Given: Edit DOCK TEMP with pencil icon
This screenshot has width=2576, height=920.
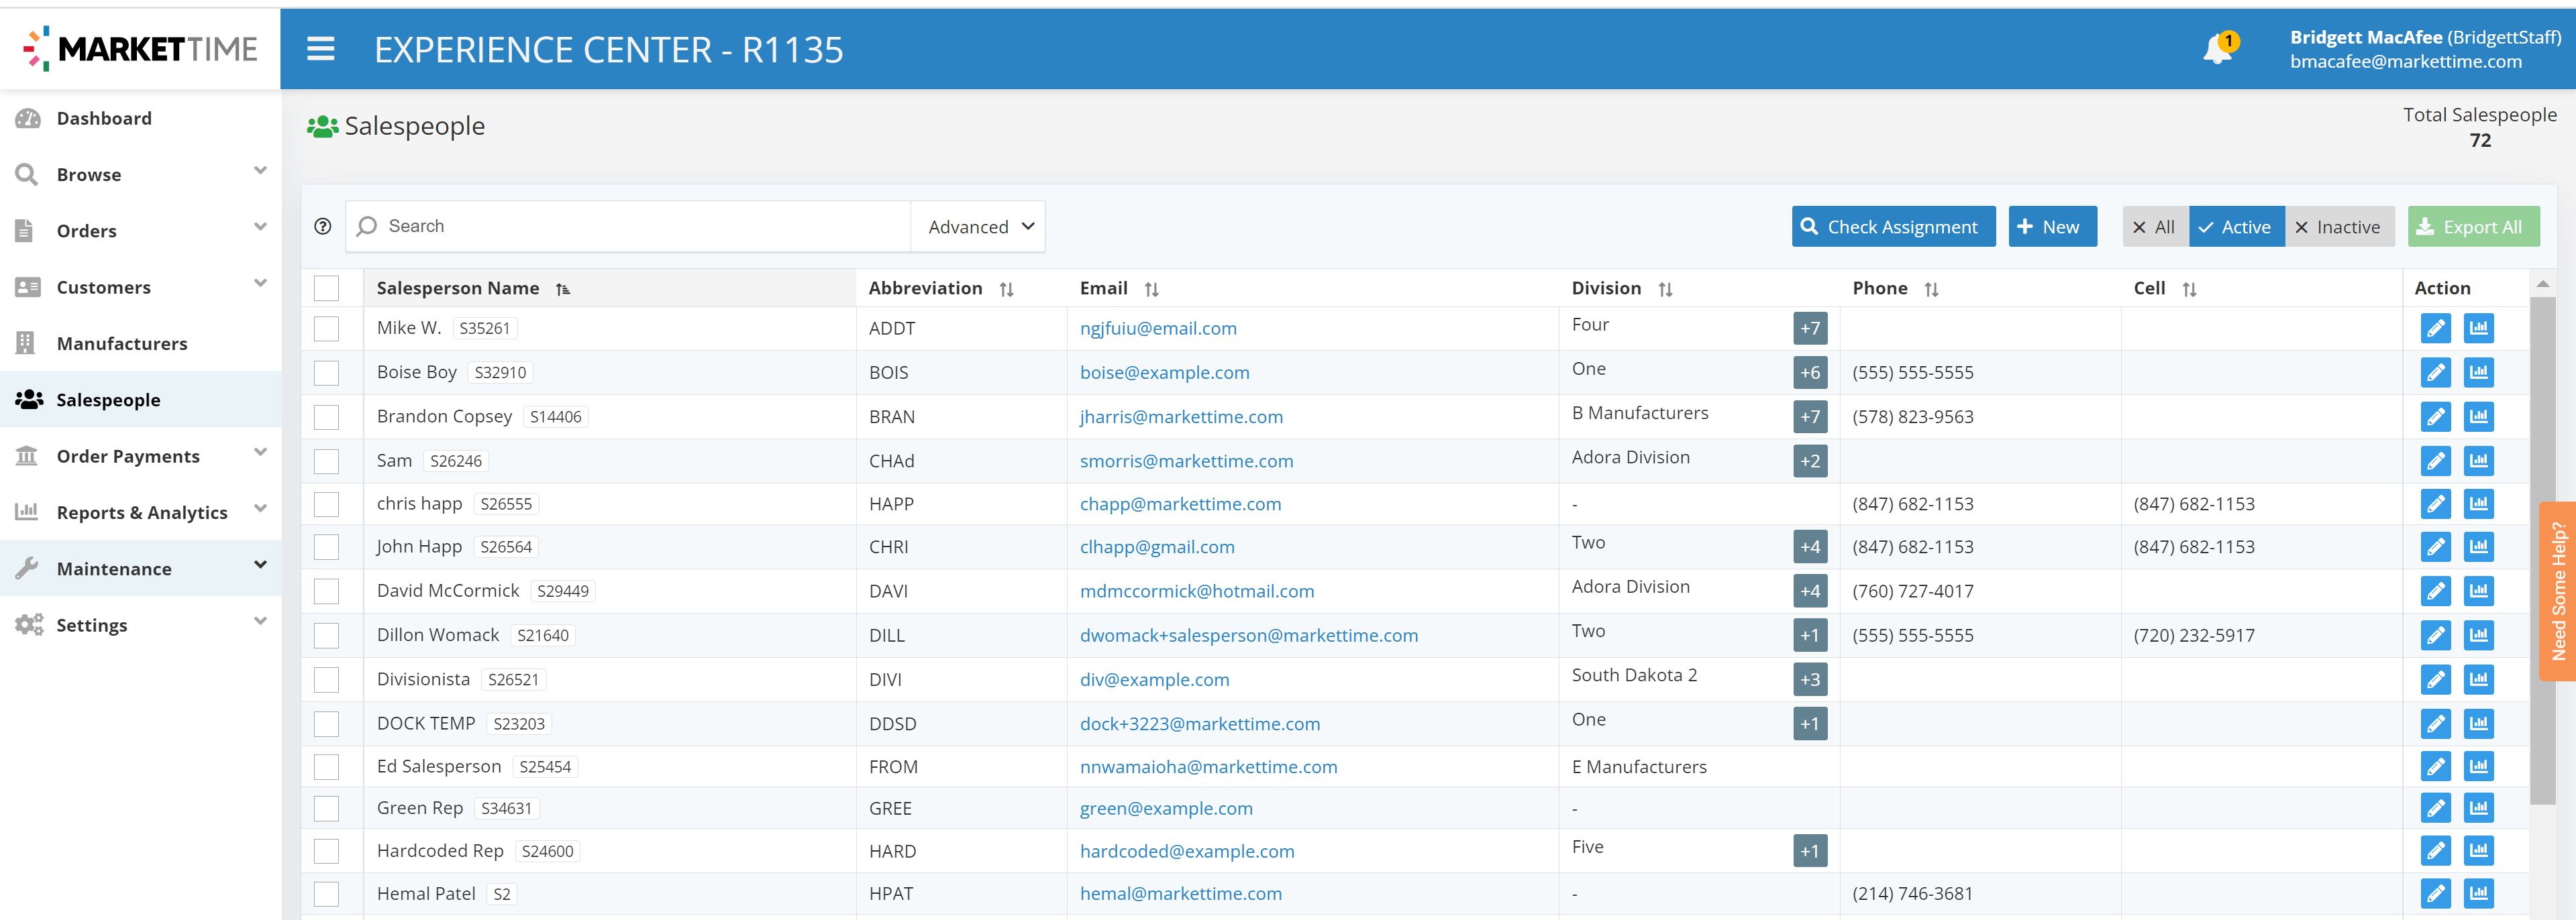Looking at the screenshot, I should point(2435,724).
